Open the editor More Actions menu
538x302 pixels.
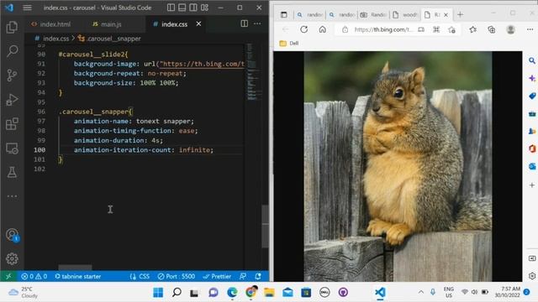coord(257,23)
